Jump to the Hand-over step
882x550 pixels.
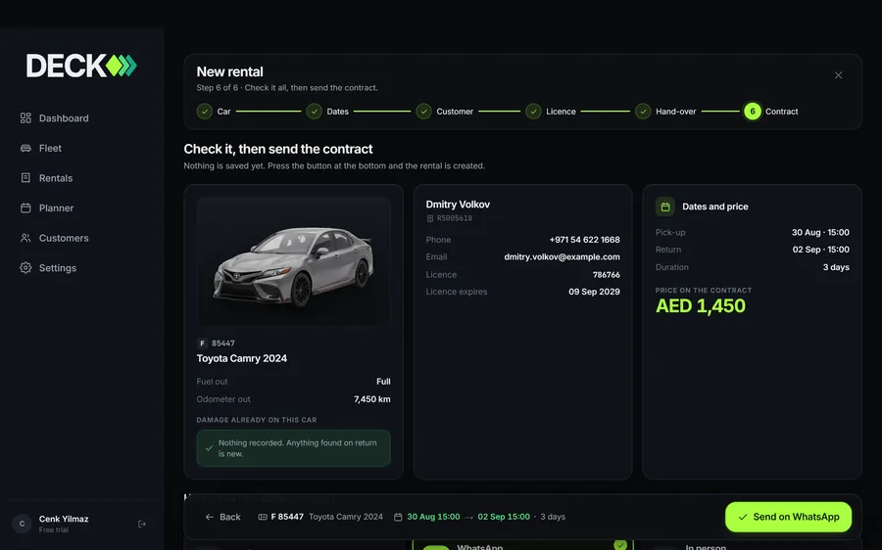[x=665, y=112]
